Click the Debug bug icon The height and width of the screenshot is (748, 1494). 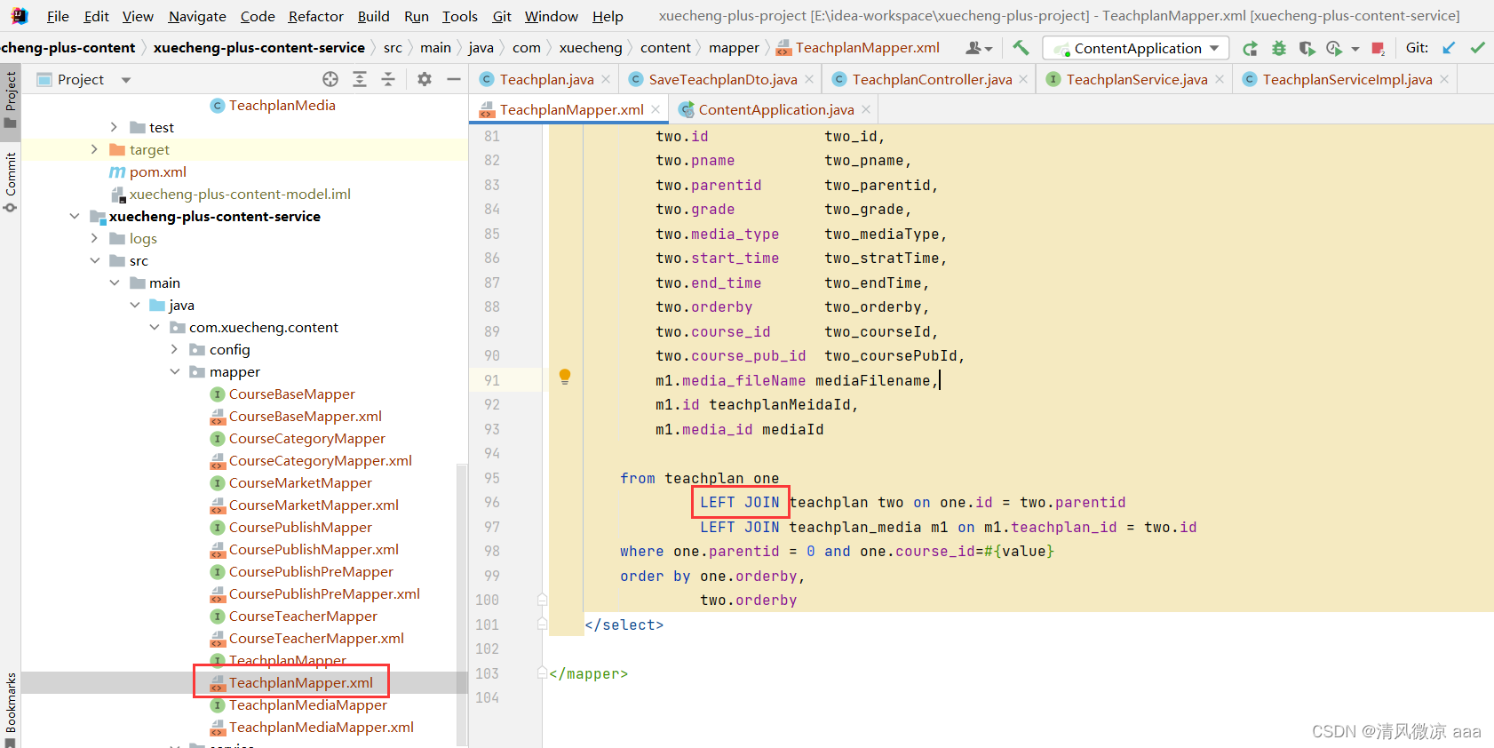pos(1279,48)
